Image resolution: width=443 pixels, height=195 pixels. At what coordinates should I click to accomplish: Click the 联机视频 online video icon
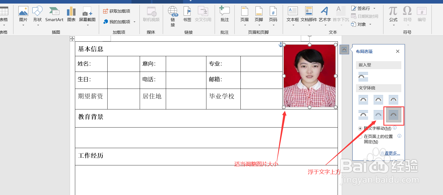click(151, 11)
